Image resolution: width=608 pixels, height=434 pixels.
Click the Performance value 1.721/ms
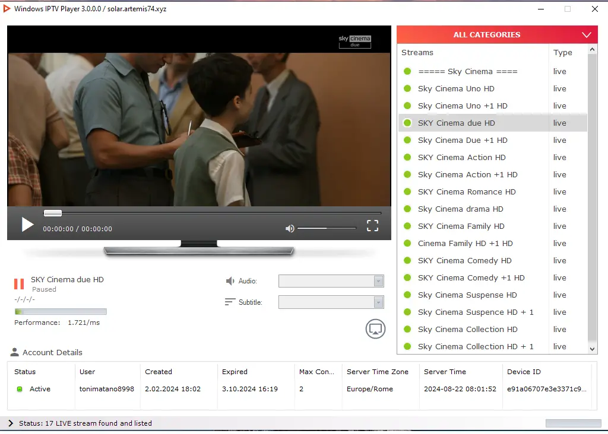[84, 323]
